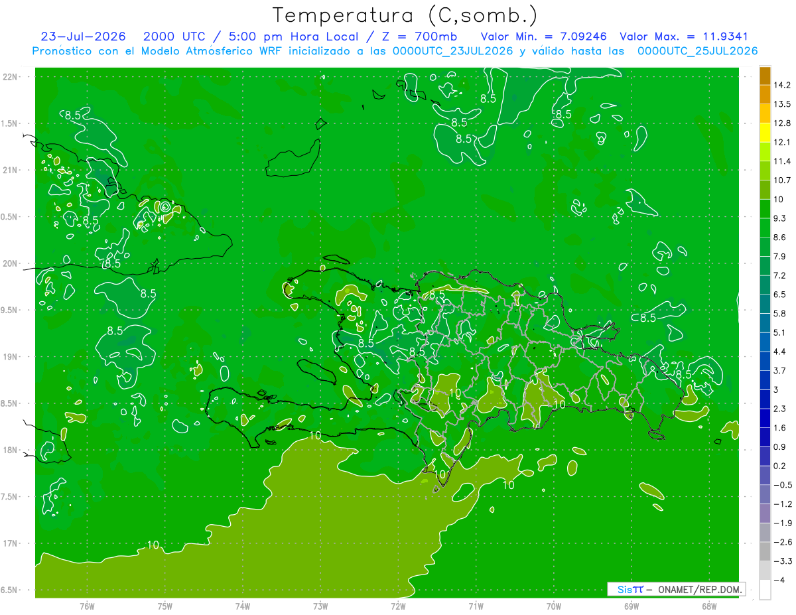Click the "75W" longitude axis label
796x615 pixels.
[165, 606]
